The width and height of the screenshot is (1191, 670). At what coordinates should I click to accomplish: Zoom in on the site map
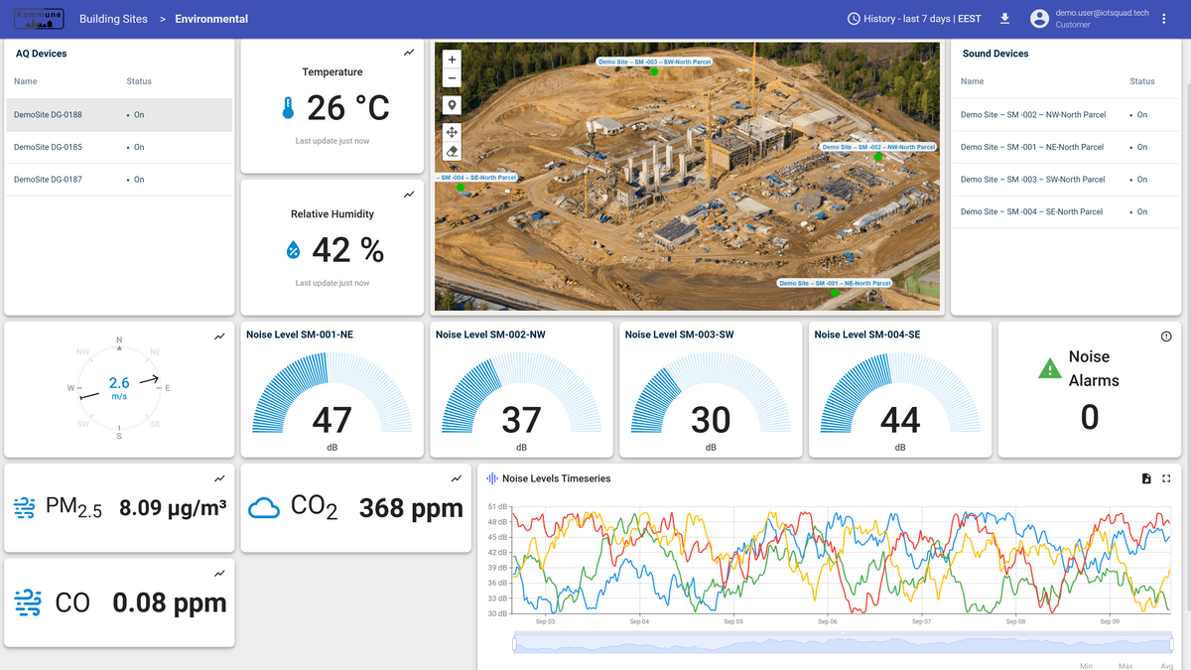452,60
